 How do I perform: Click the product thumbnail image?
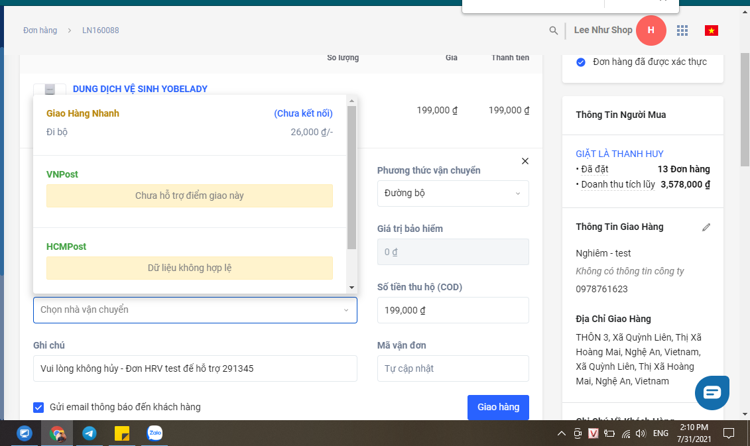[x=50, y=89]
